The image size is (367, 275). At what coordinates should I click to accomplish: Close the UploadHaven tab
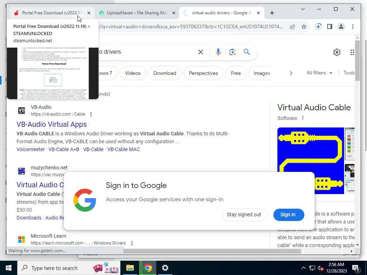click(174, 13)
